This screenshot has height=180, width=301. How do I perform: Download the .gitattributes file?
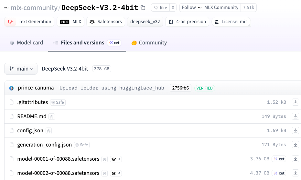[x=296, y=102]
